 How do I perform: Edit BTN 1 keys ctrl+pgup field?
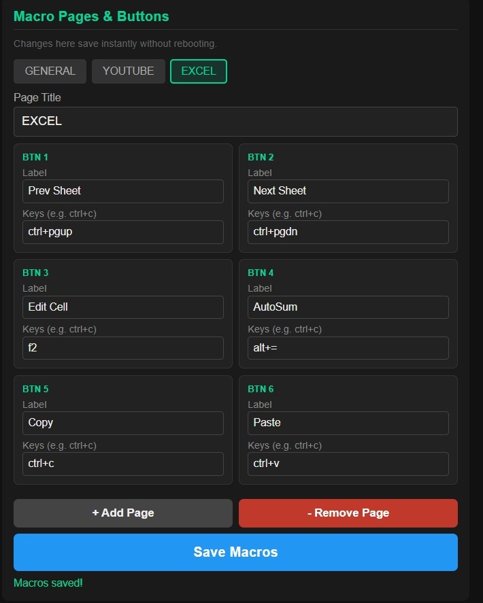[123, 232]
